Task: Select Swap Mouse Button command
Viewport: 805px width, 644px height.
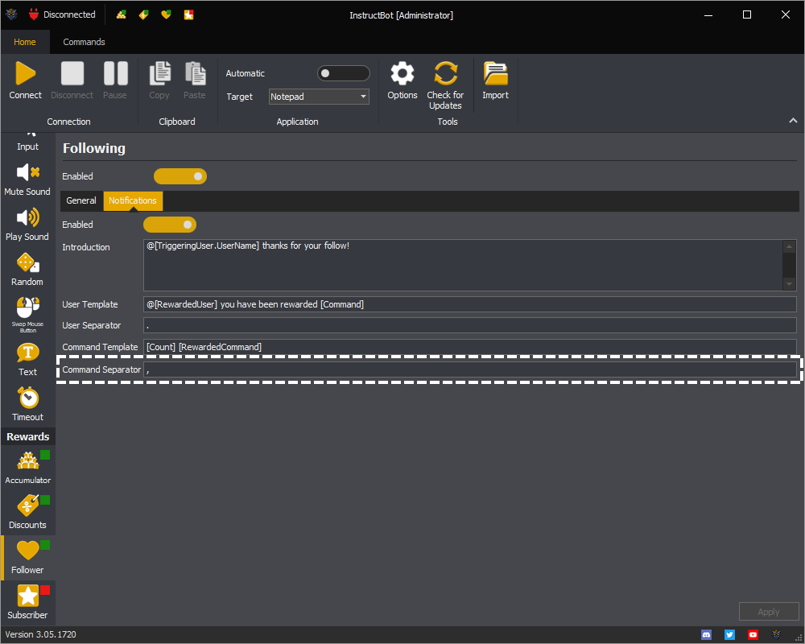Action: 27,315
